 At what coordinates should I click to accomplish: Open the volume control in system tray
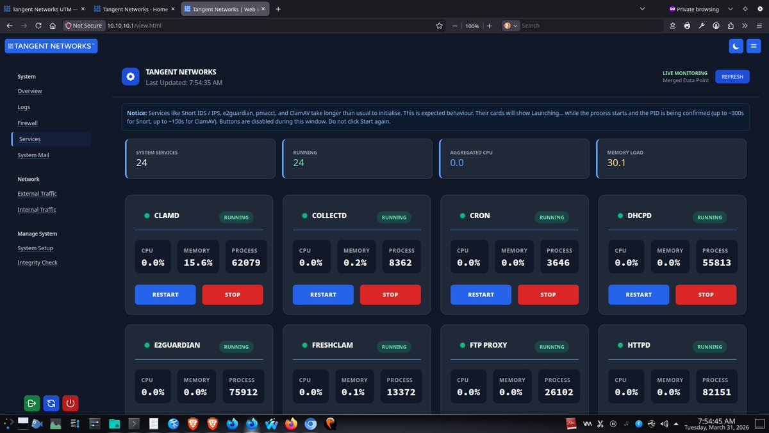pos(664,423)
